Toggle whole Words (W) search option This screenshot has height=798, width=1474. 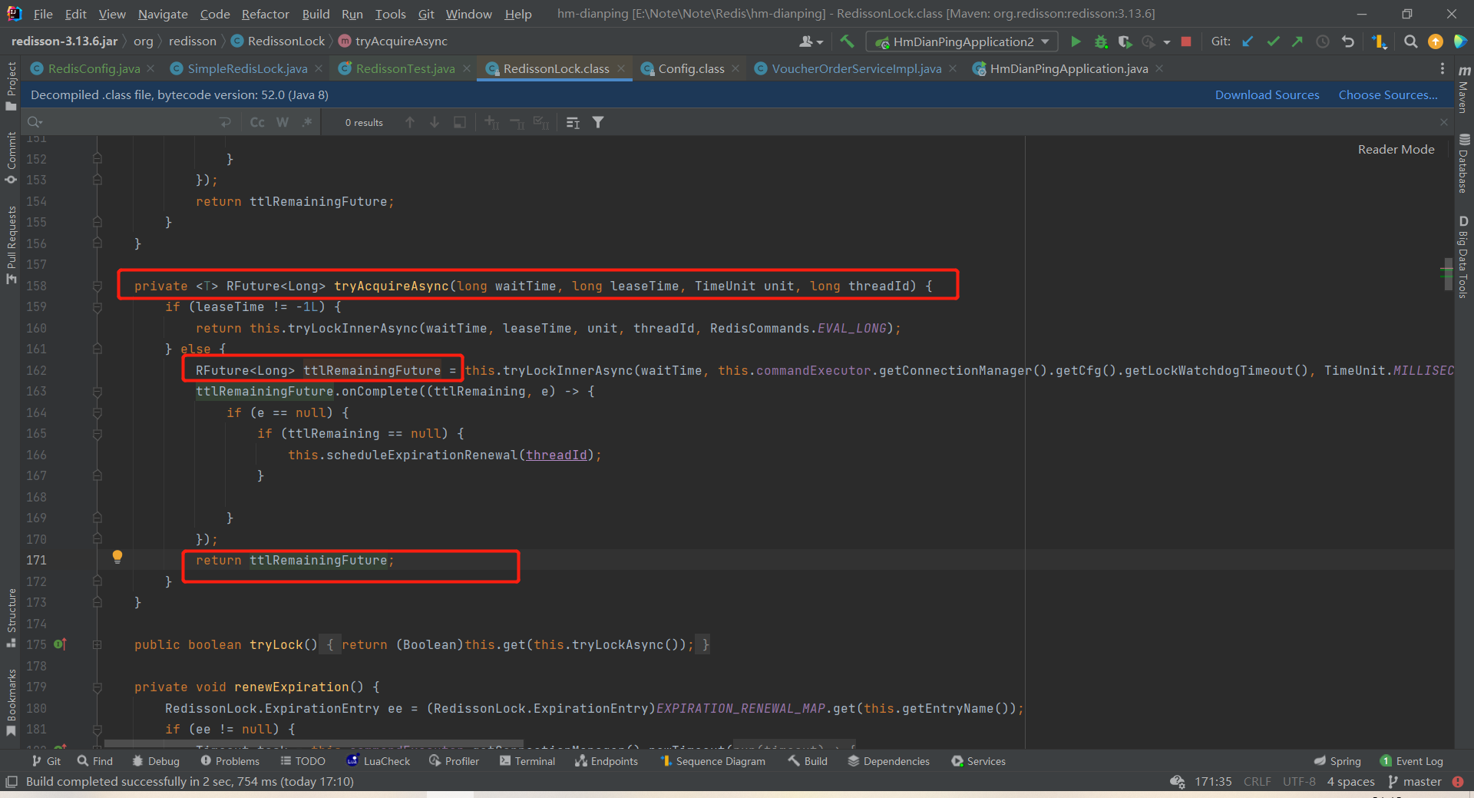click(x=283, y=122)
